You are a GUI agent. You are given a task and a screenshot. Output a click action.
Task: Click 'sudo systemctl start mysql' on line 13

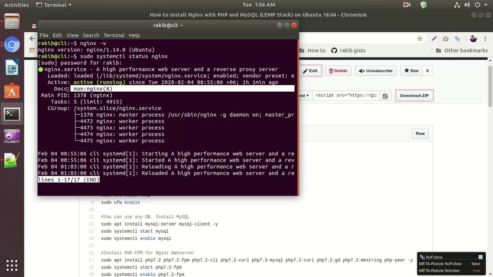pyautogui.click(x=135, y=231)
